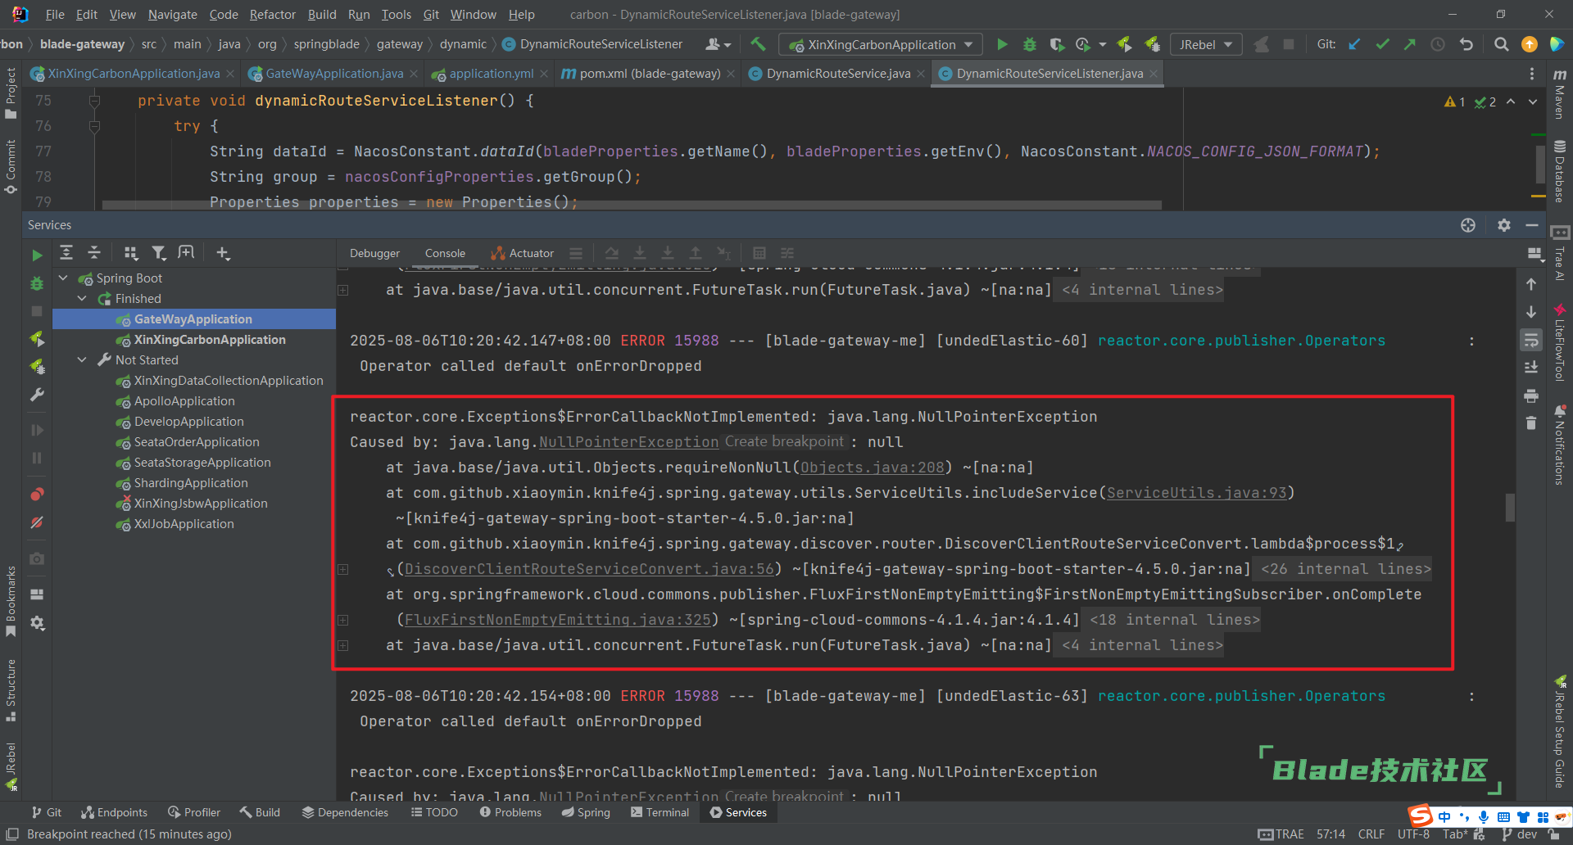Open the Refactor menu
Screen dimensions: 1573x845
272,15
